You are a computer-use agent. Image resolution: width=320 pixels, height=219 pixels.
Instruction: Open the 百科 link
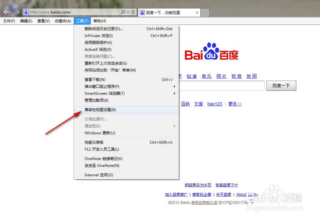[x=186, y=104]
